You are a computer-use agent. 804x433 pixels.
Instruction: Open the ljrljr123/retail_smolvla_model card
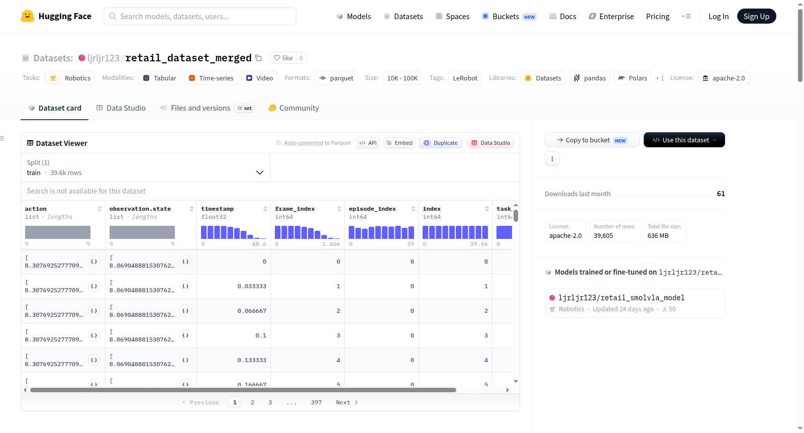click(x=635, y=303)
